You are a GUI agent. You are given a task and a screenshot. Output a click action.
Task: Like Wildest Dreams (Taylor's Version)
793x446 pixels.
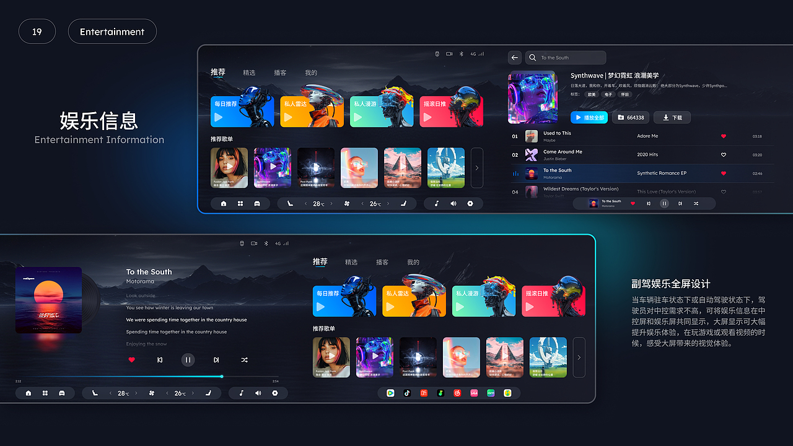point(723,192)
